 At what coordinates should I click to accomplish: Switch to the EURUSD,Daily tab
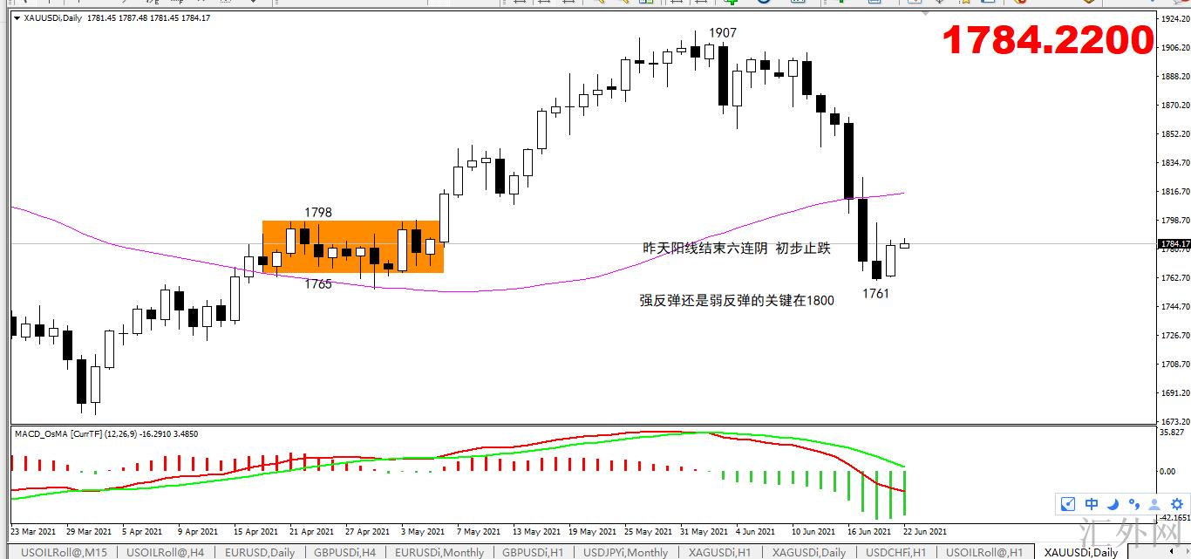coord(260,552)
